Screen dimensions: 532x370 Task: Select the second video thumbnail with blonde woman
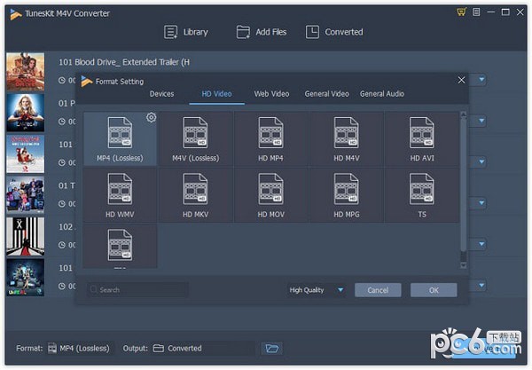coord(26,113)
